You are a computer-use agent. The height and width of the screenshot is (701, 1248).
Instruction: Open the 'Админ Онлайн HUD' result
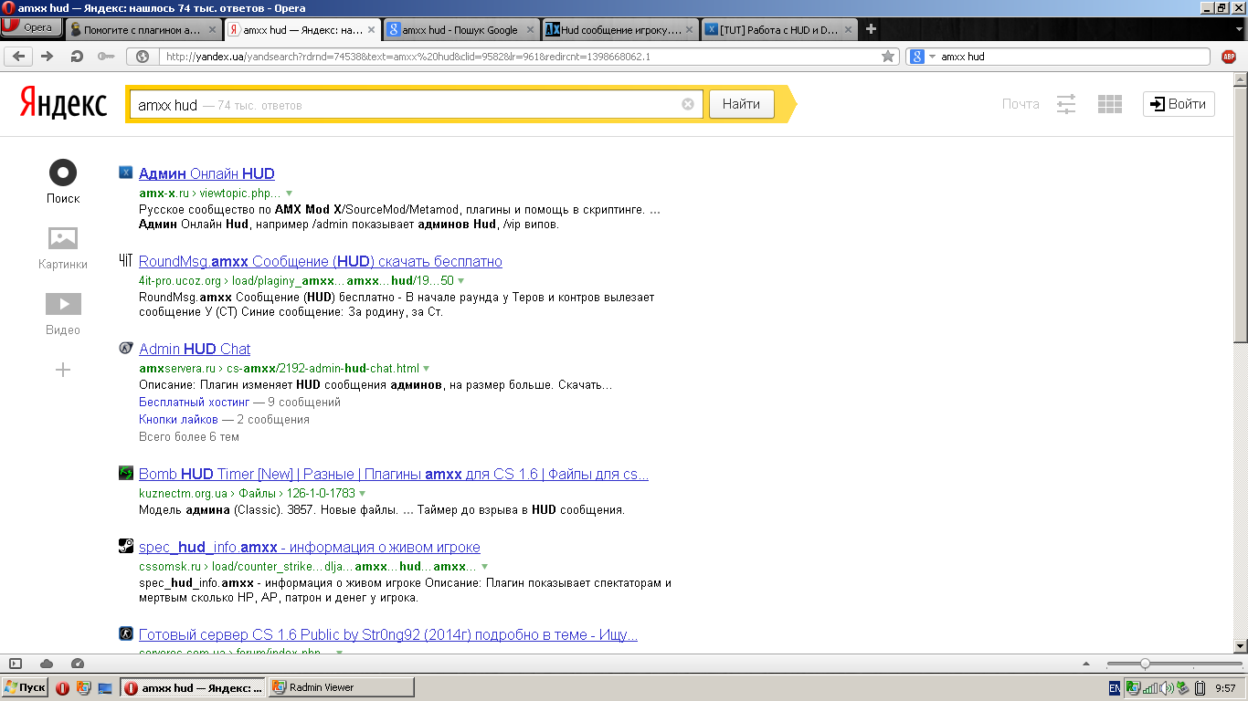coord(206,173)
